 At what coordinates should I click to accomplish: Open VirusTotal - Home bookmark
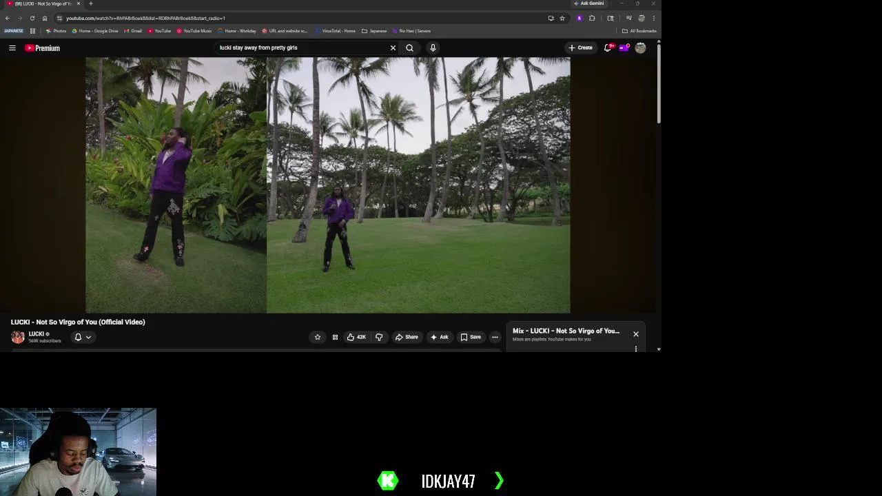tap(335, 31)
